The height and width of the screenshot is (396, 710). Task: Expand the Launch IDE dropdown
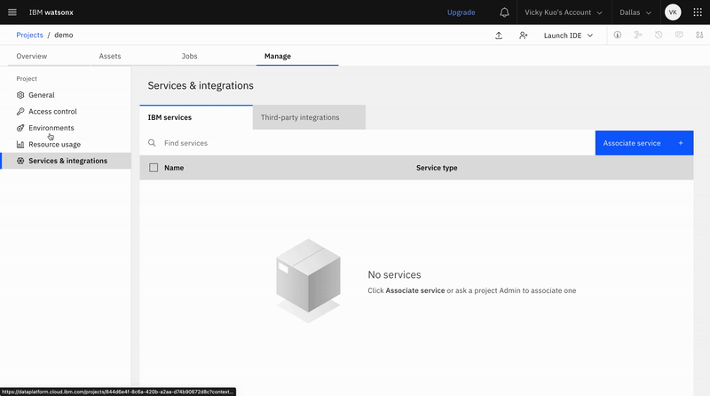(568, 36)
